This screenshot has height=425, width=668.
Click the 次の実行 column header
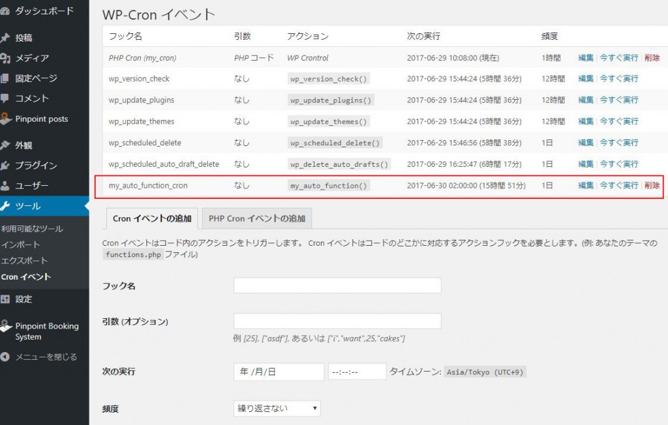coord(423,37)
